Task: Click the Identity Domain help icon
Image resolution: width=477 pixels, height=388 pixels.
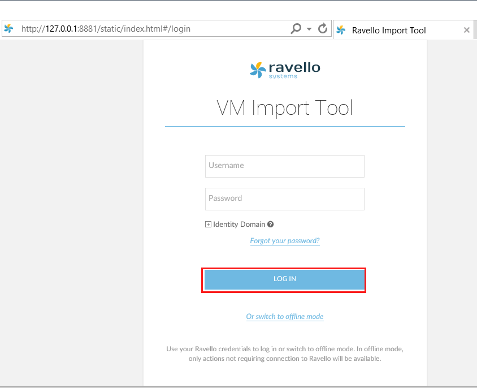Action: click(271, 224)
